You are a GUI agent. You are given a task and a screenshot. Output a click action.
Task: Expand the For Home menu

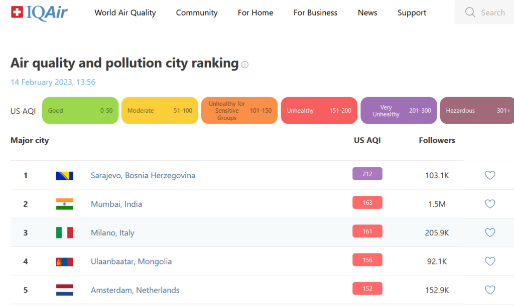pyautogui.click(x=255, y=13)
